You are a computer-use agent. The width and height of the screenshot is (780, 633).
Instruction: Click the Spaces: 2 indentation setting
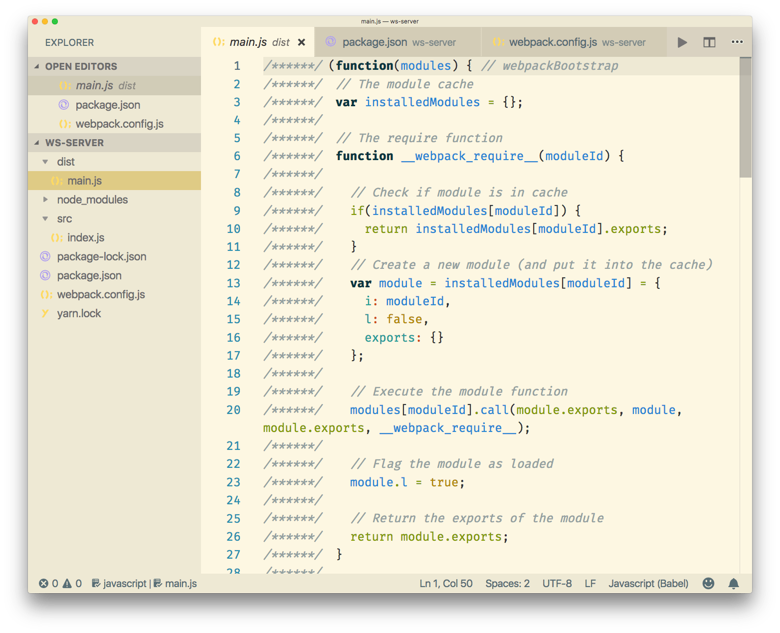pyautogui.click(x=507, y=583)
